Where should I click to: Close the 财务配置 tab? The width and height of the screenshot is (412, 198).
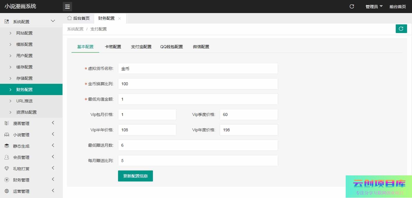(120, 18)
